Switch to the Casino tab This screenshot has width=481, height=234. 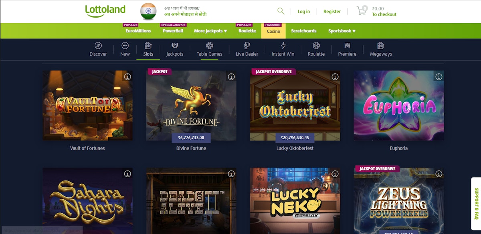point(273,31)
